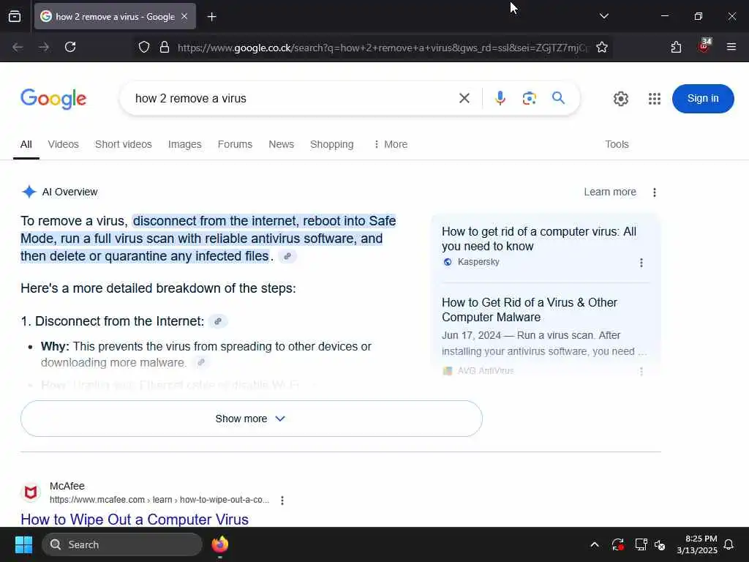The width and height of the screenshot is (749, 562).
Task: Click source link after 'infected files'
Action: tap(287, 256)
